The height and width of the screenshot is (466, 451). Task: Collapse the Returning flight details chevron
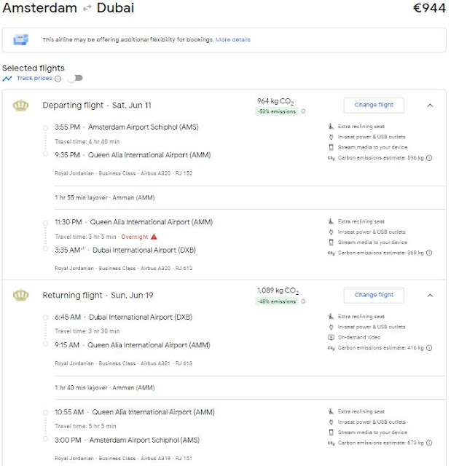(x=430, y=295)
